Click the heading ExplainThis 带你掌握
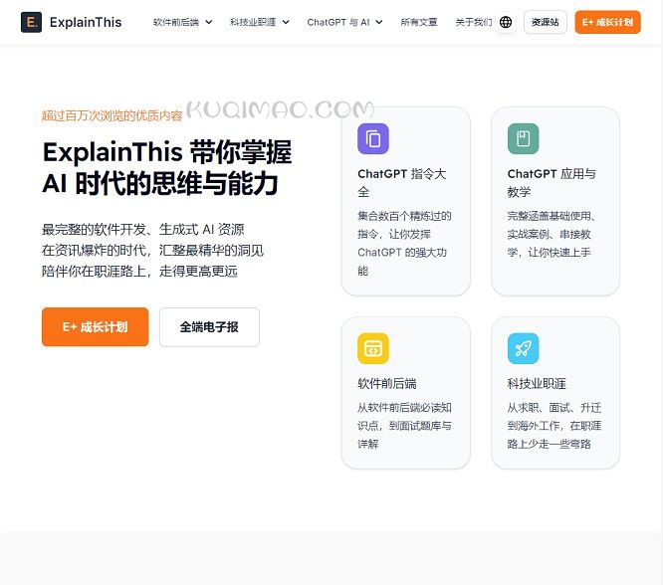Viewport: 663px width, 585px height. click(x=167, y=152)
